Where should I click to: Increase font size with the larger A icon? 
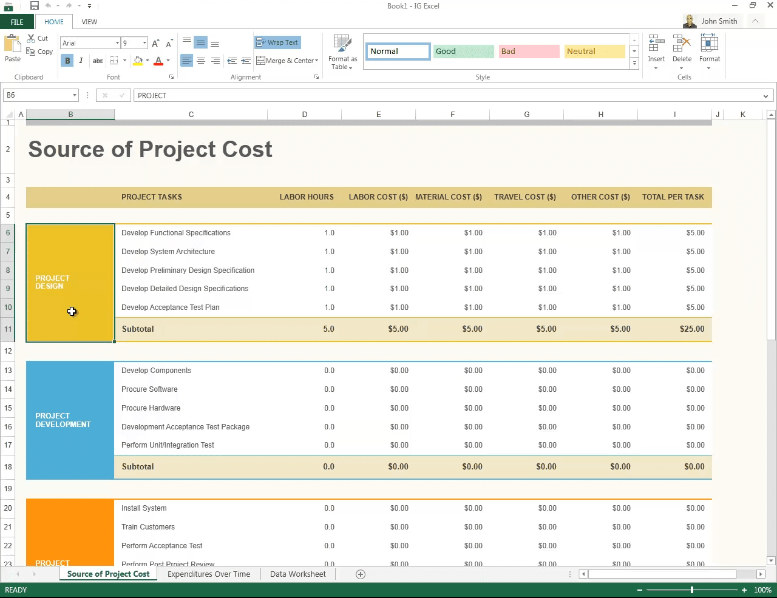[x=156, y=43]
